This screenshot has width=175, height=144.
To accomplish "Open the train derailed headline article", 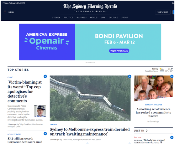I will click(x=90, y=132).
